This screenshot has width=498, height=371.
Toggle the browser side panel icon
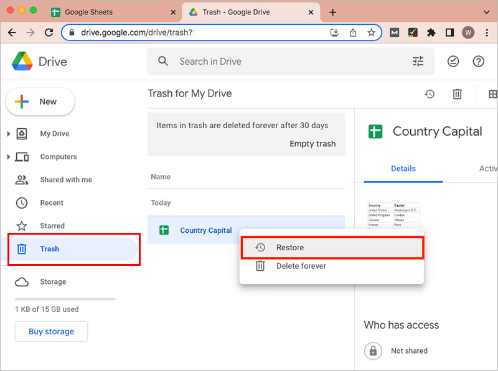449,32
